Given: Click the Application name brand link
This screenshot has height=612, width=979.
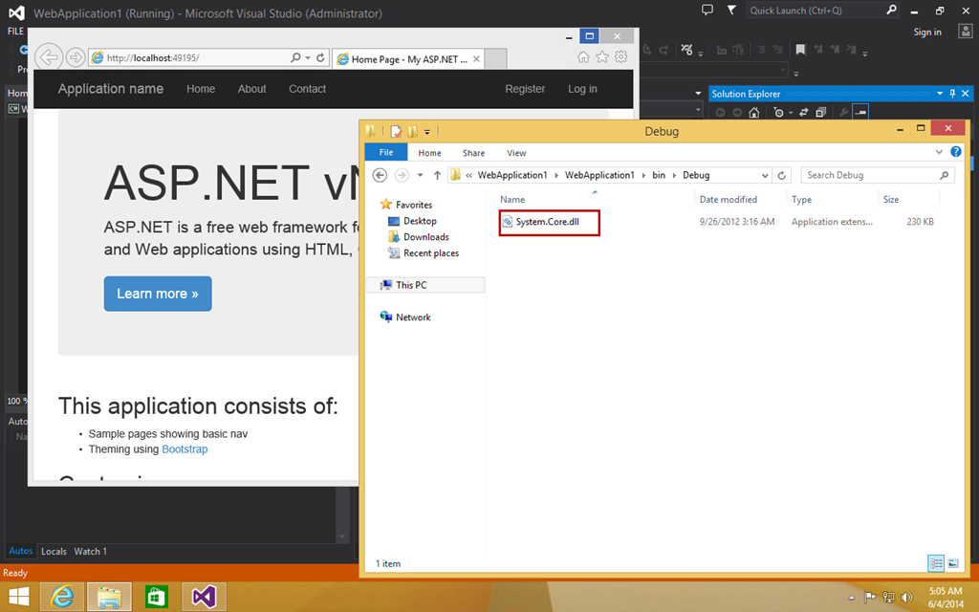Looking at the screenshot, I should [x=111, y=89].
